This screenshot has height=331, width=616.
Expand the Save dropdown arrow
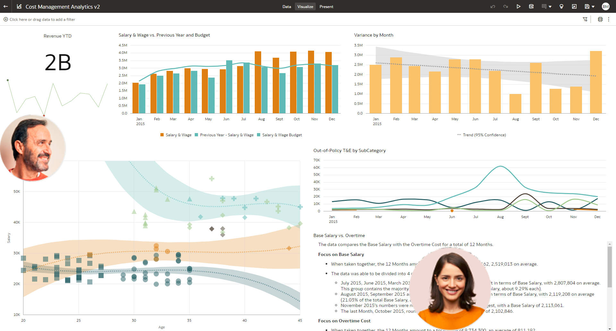(x=593, y=6)
